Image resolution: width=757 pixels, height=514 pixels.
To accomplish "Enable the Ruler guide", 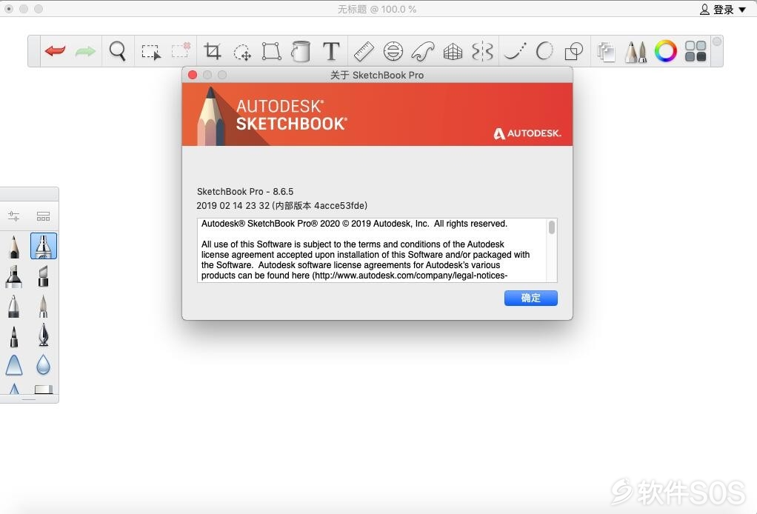I will click(364, 51).
